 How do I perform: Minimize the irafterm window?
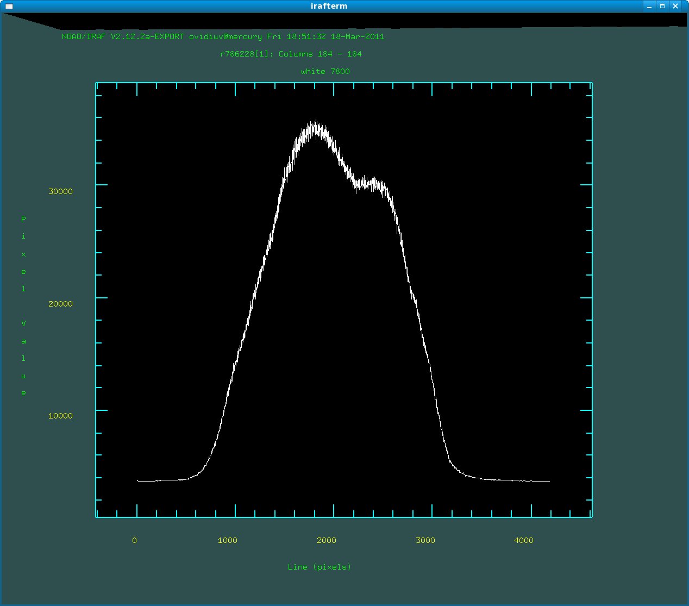point(649,7)
